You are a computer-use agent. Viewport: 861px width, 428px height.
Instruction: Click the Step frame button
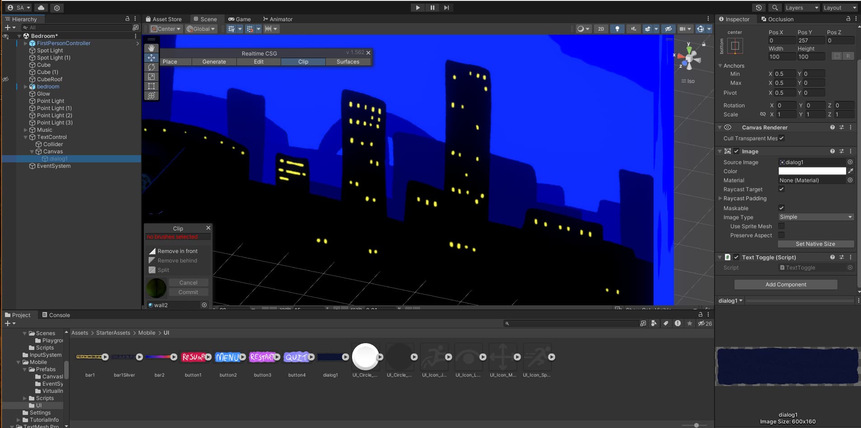447,8
